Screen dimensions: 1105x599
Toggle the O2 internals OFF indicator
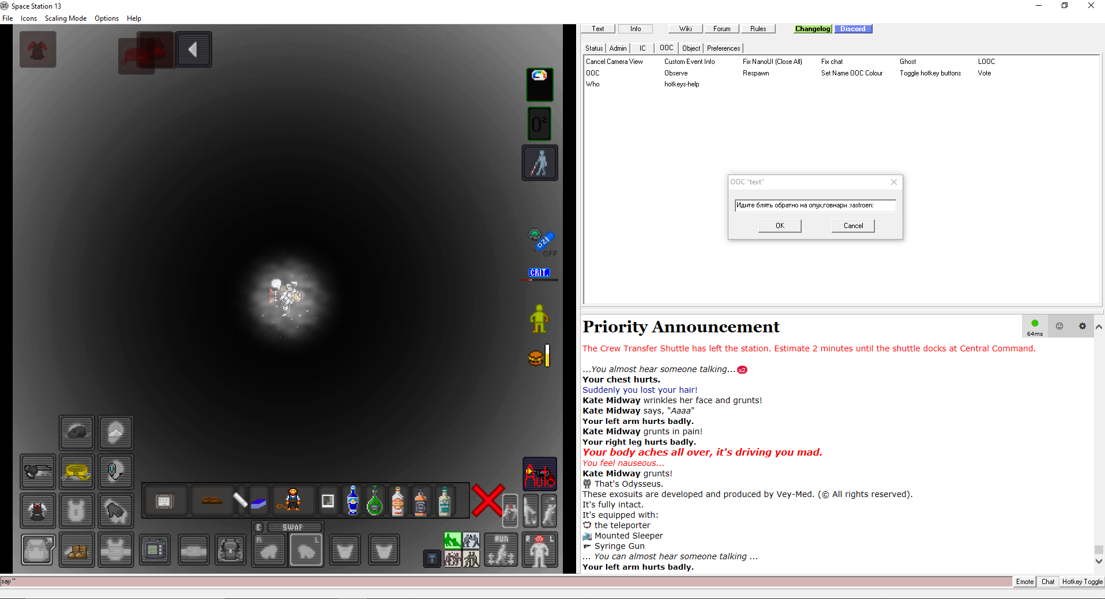tap(543, 243)
